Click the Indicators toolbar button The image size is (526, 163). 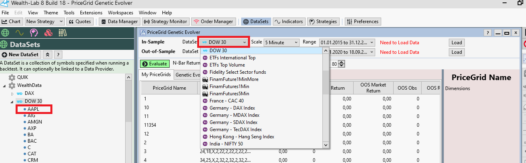(289, 22)
